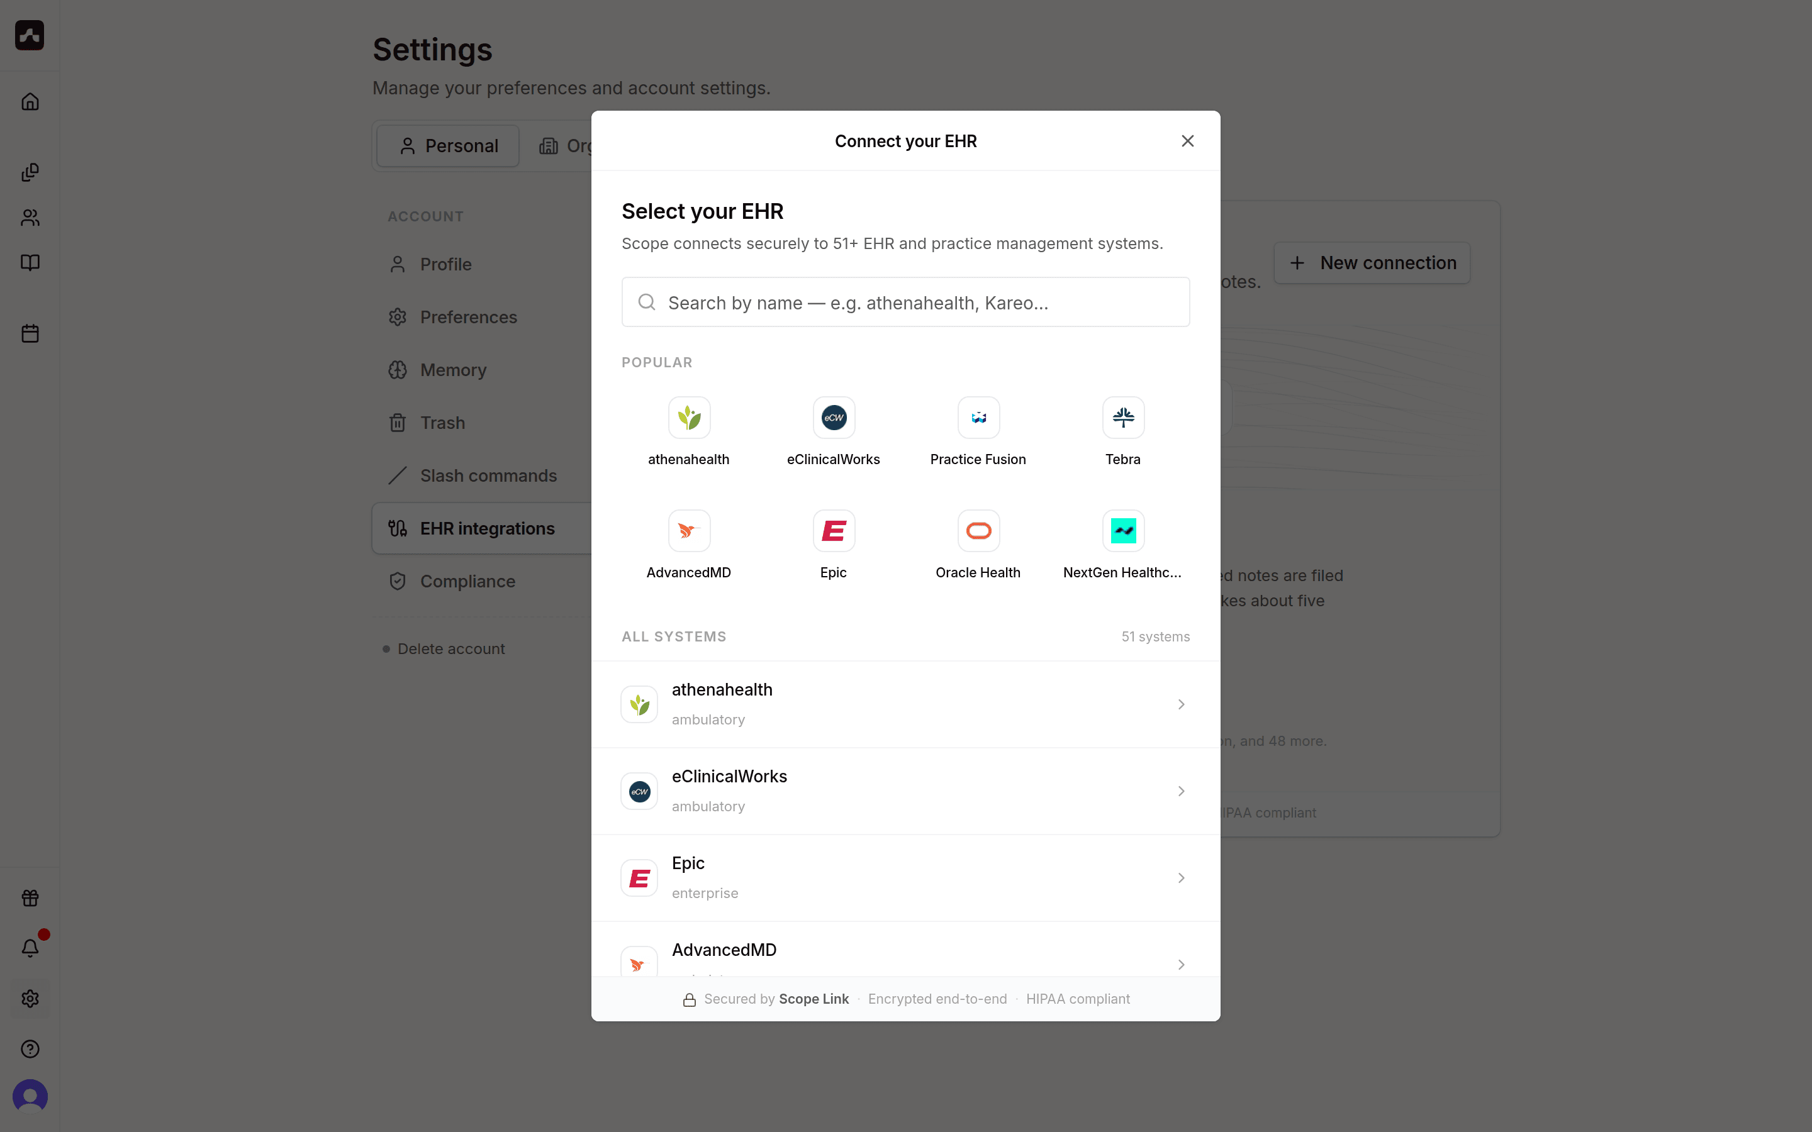Open the user avatar menu
This screenshot has width=1812, height=1132.
click(x=30, y=1097)
